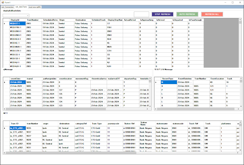The width and height of the screenshot is (244, 165).
Task: Click the Form1 application icon in title bar
Action: [x=3, y=3]
